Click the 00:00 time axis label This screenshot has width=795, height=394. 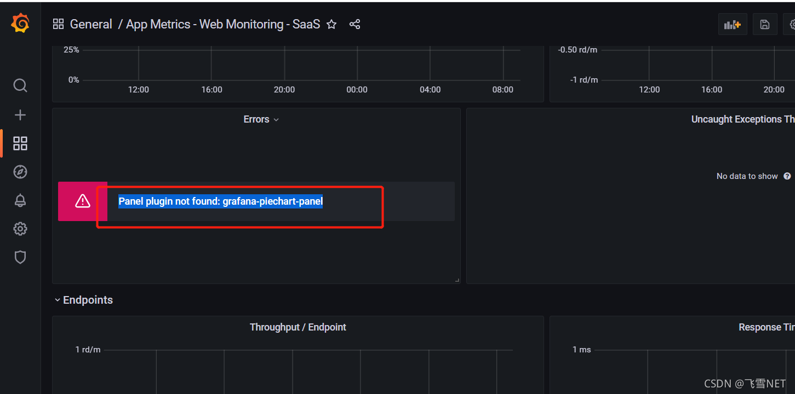coord(357,90)
